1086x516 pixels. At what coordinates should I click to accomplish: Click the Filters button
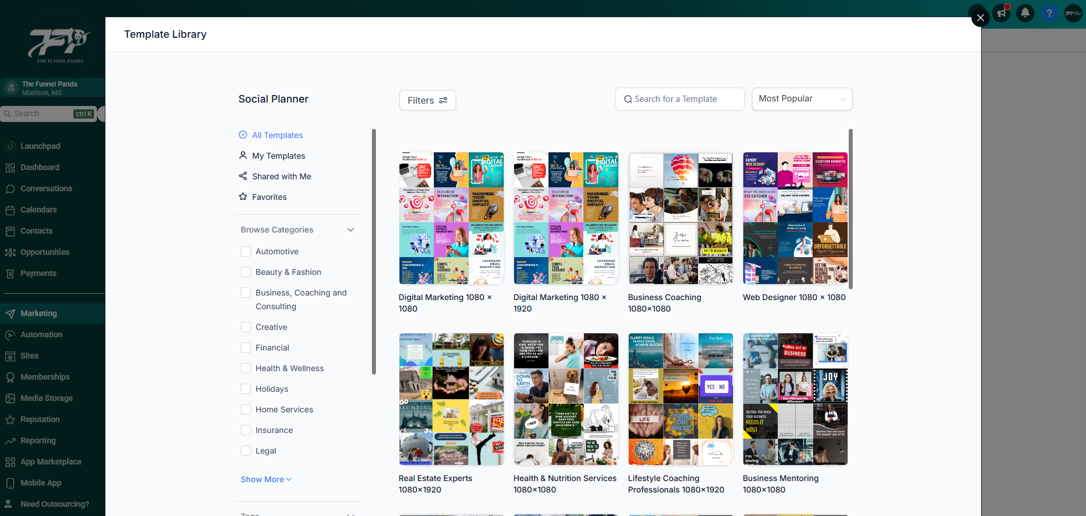click(428, 100)
